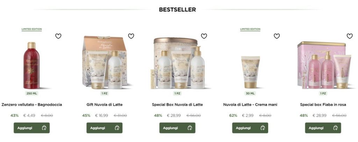Open Nuvola di Latte - Crema mani title

(x=250, y=105)
